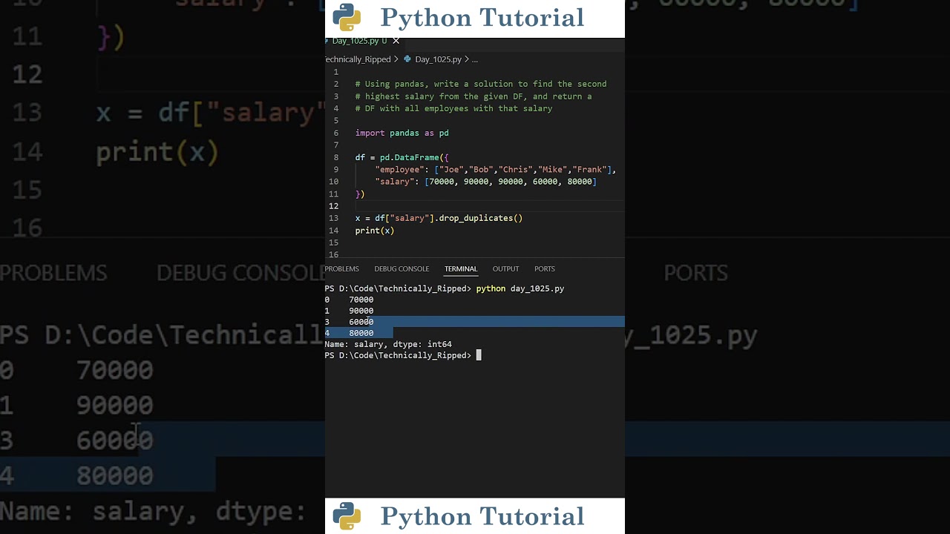Click the bottom "Python Tutorial" title
Image resolution: width=950 pixels, height=534 pixels.
pyautogui.click(x=482, y=516)
